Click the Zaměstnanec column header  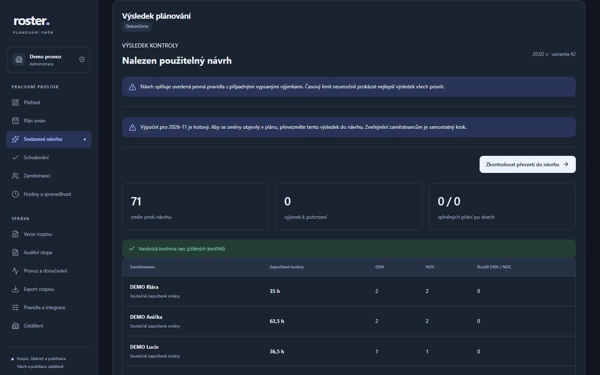point(142,267)
